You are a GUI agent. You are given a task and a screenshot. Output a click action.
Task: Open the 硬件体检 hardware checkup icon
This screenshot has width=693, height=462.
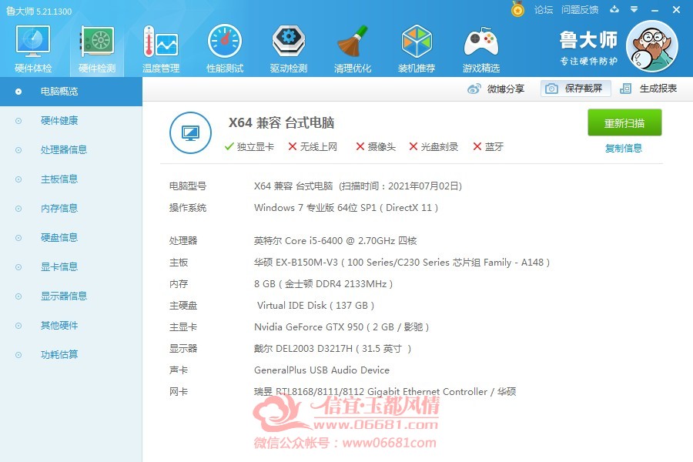[33, 49]
